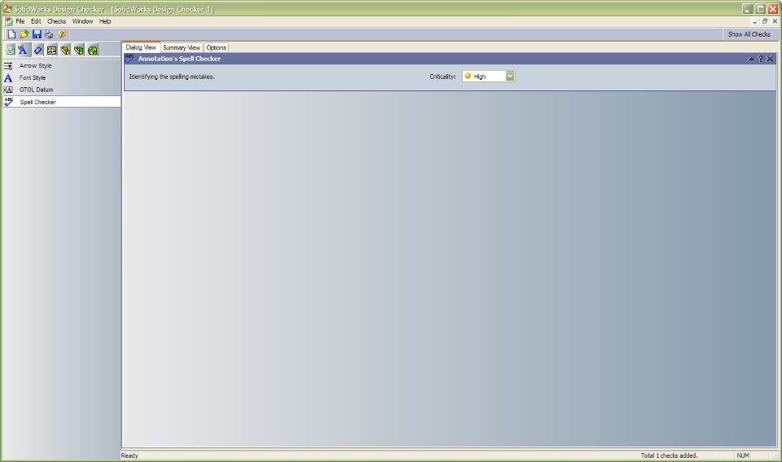Viewport: 782px width, 462px height.
Task: Click the Annotation's Spell Checker title text
Action: tap(179, 59)
